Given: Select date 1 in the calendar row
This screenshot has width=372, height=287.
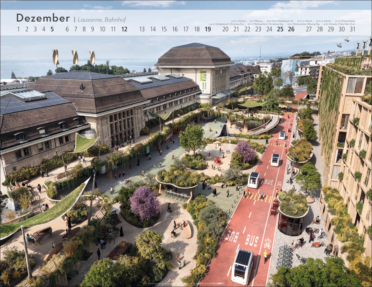Looking at the screenshot, I should tap(19, 29).
